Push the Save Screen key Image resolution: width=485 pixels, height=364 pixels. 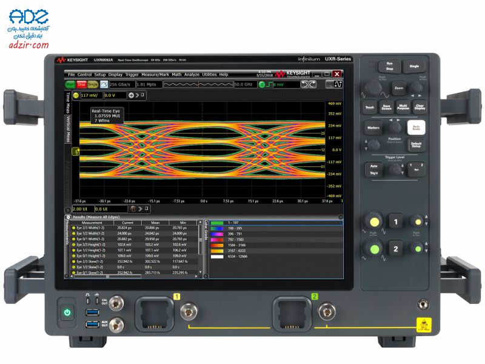386,107
